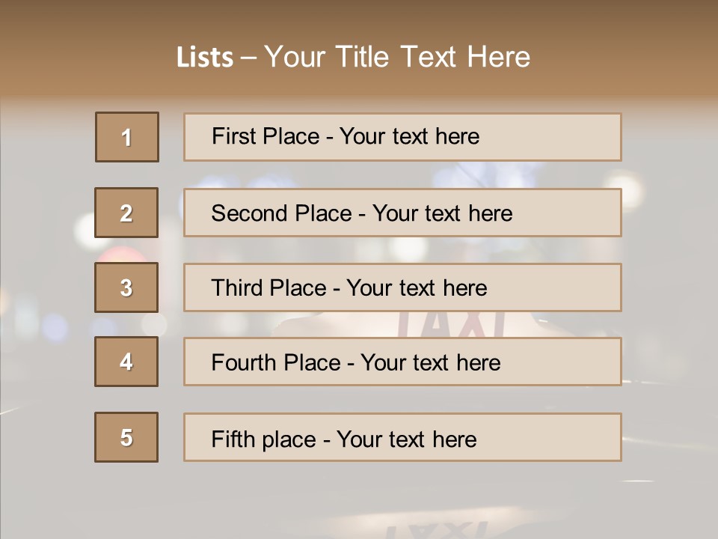The height and width of the screenshot is (539, 718).
Task: Click the word "Third" in the third item
Action: [x=238, y=288]
